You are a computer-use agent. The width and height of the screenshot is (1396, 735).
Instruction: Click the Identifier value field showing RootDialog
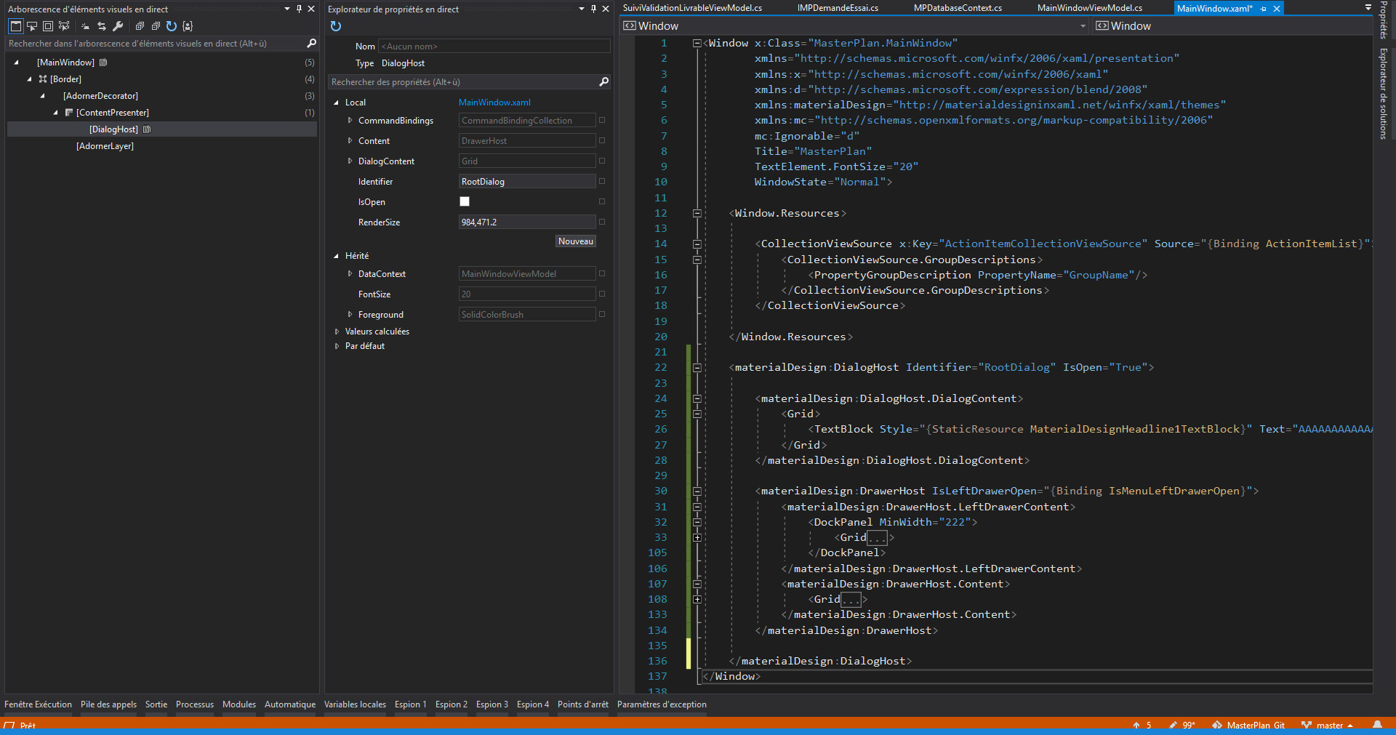(x=526, y=181)
